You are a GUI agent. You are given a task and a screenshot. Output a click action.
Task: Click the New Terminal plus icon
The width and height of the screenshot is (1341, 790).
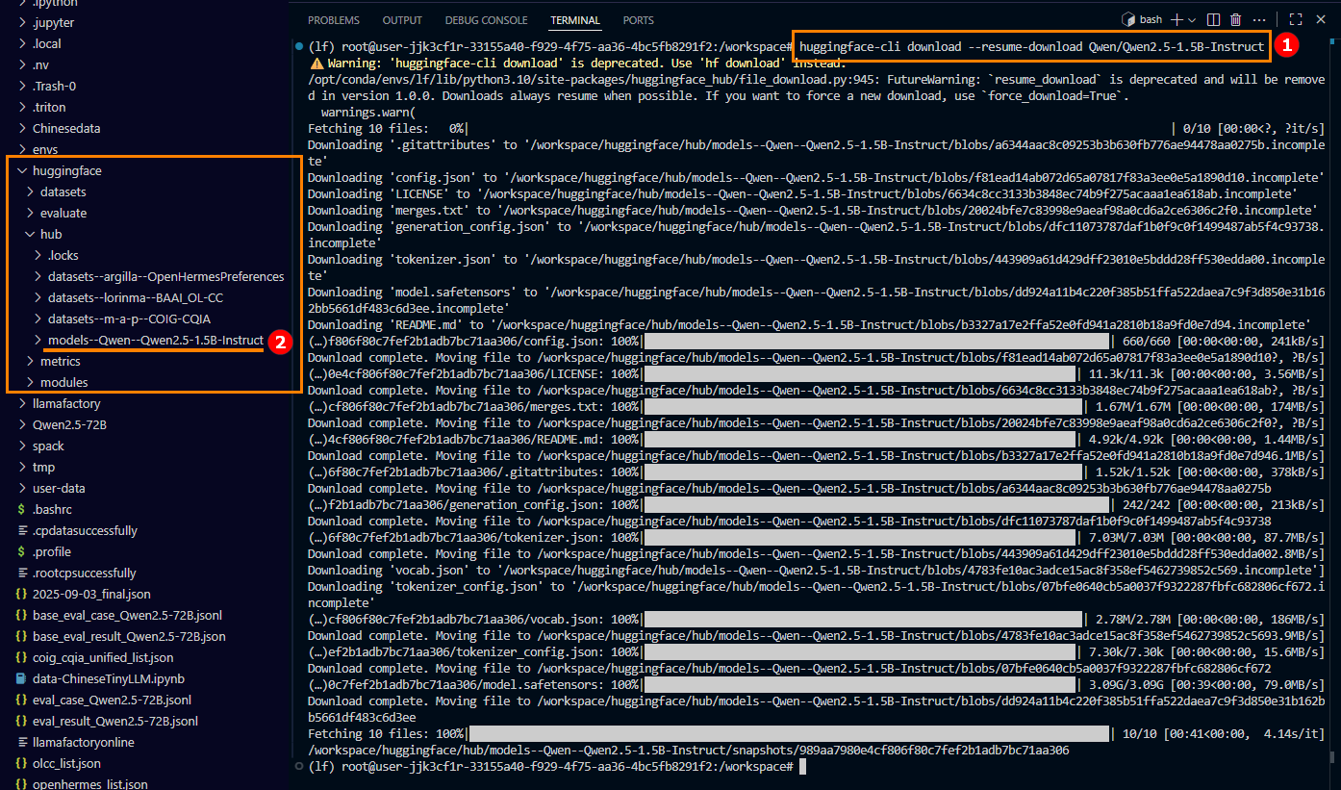point(1176,19)
